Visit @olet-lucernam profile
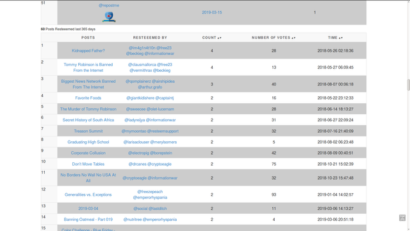 [160, 109]
